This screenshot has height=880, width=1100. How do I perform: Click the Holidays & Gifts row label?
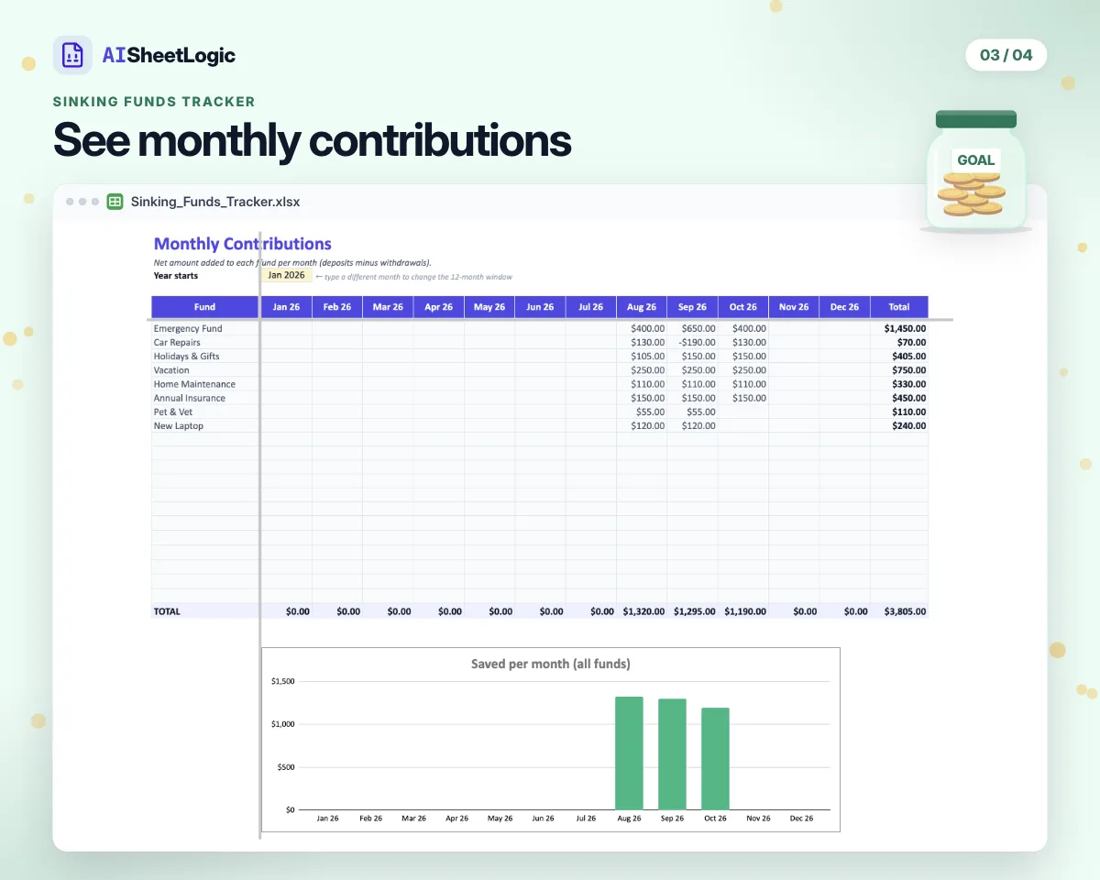point(187,356)
